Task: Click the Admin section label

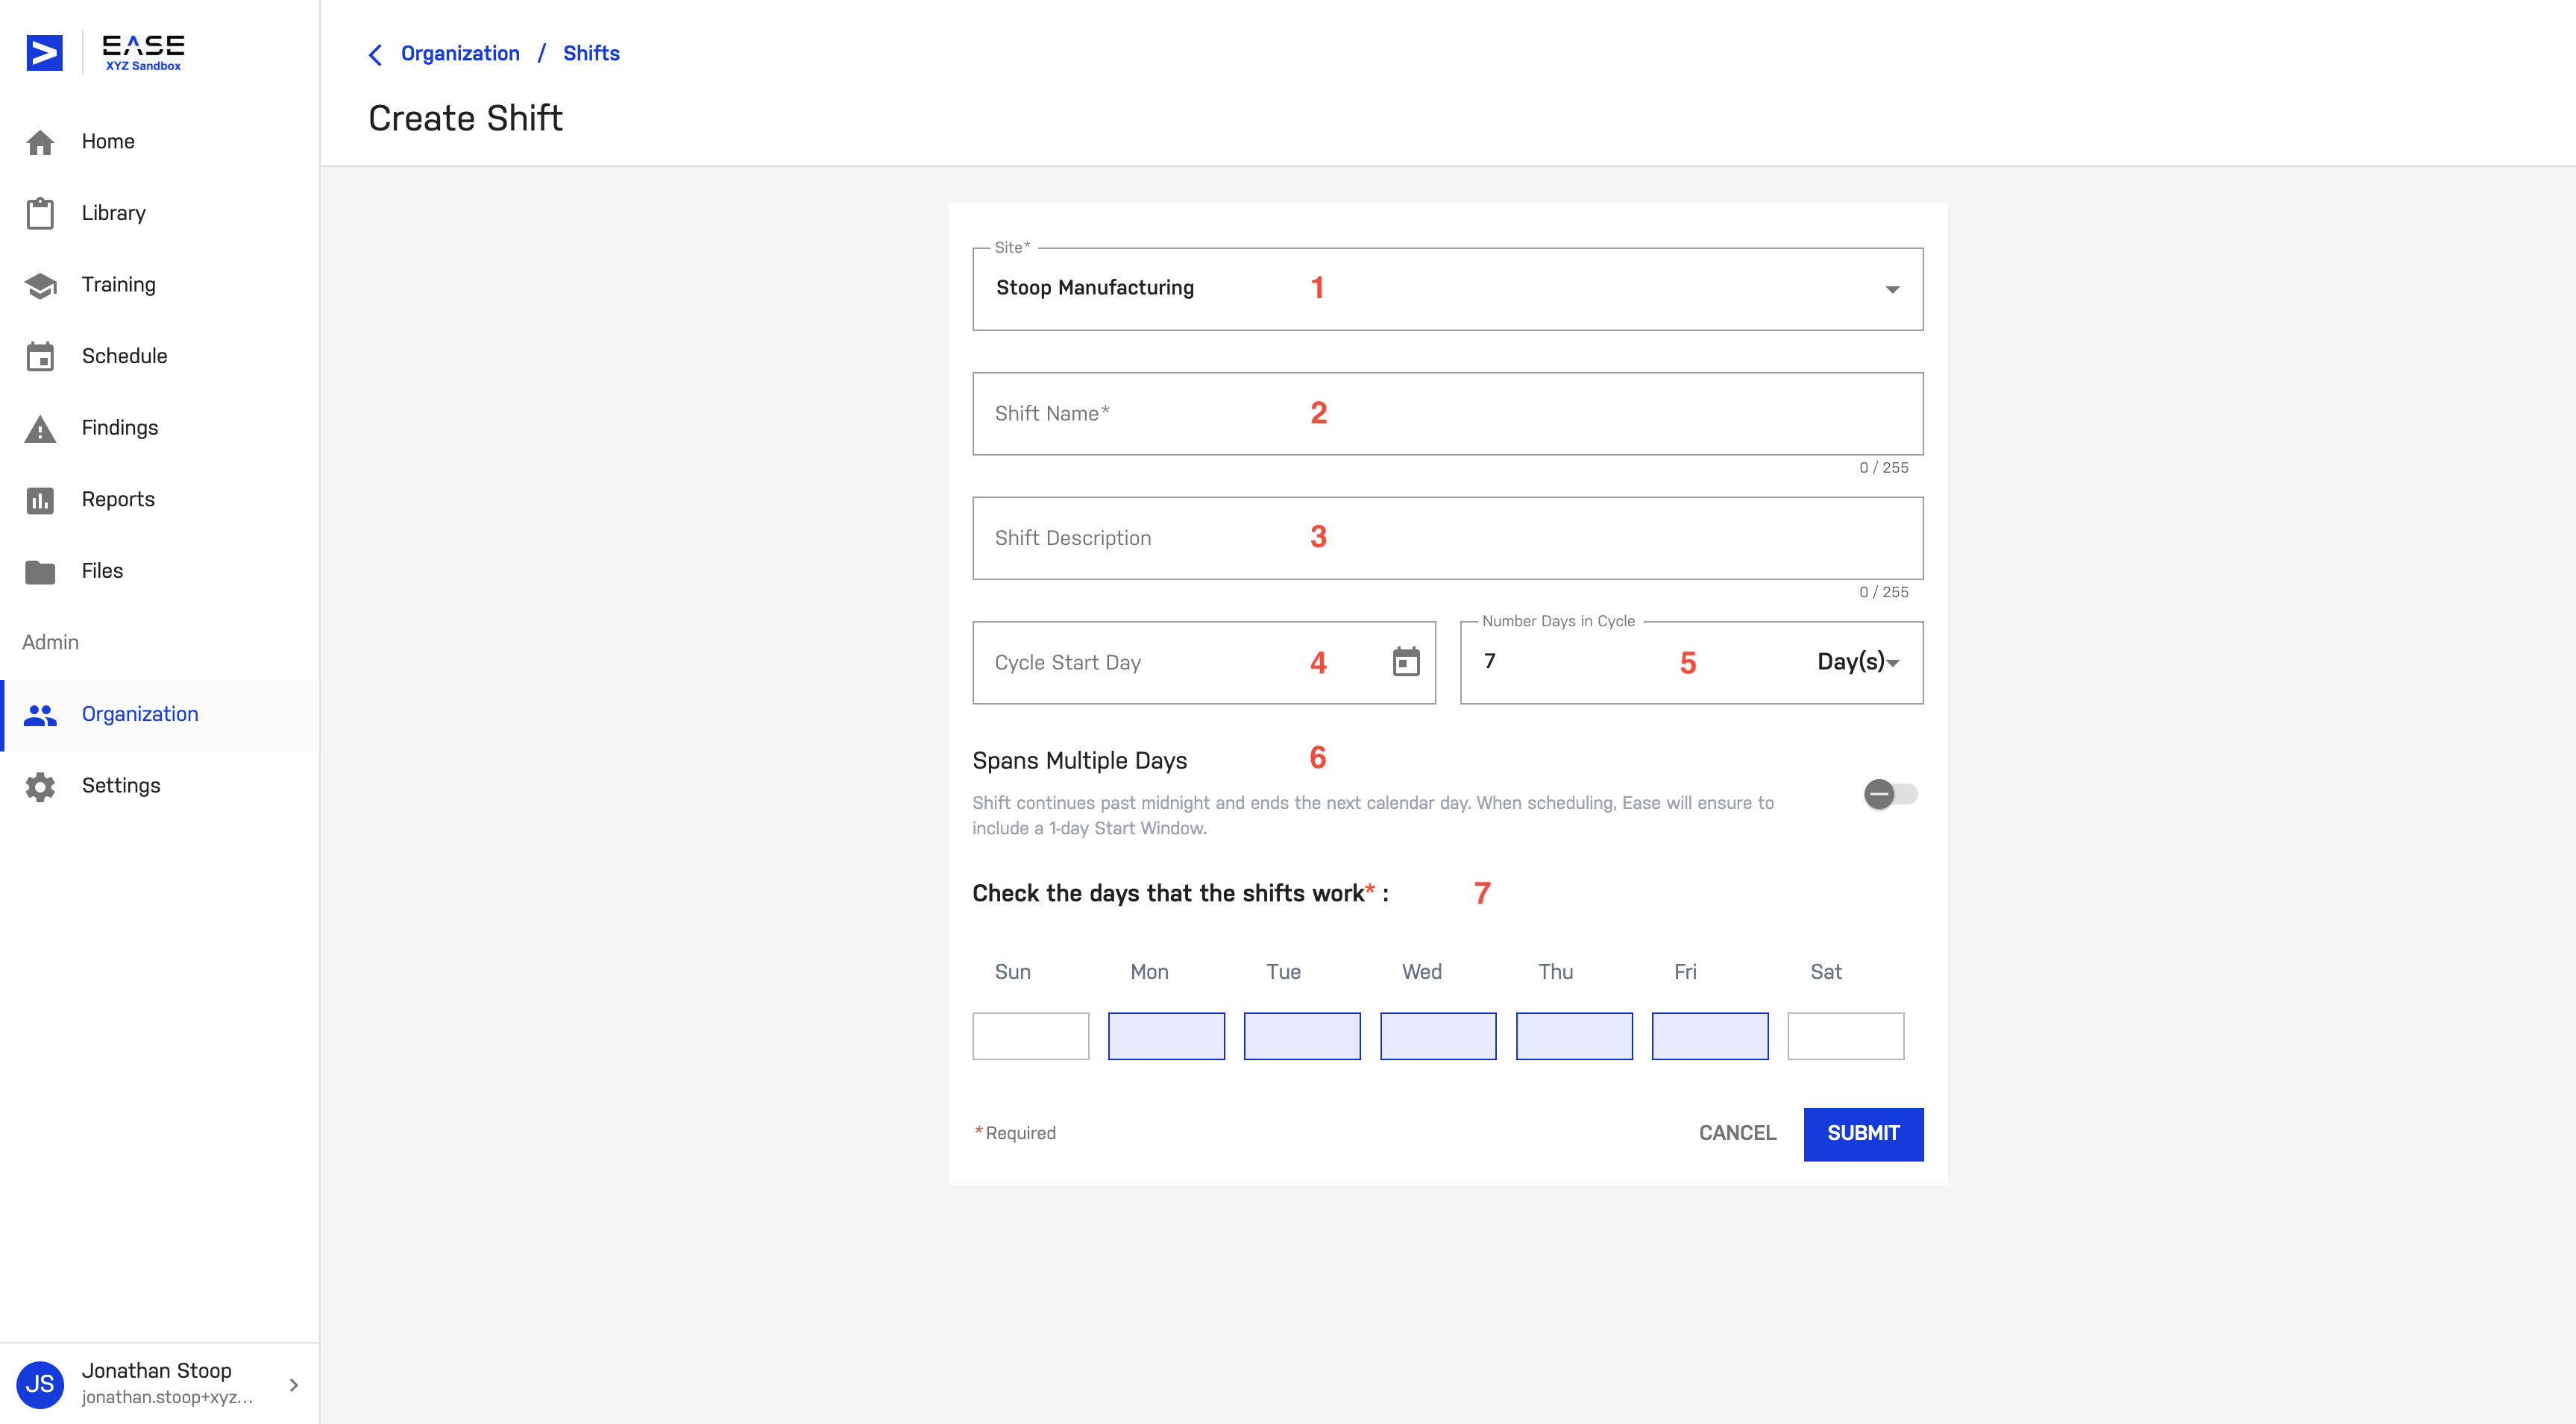Action: point(50,643)
